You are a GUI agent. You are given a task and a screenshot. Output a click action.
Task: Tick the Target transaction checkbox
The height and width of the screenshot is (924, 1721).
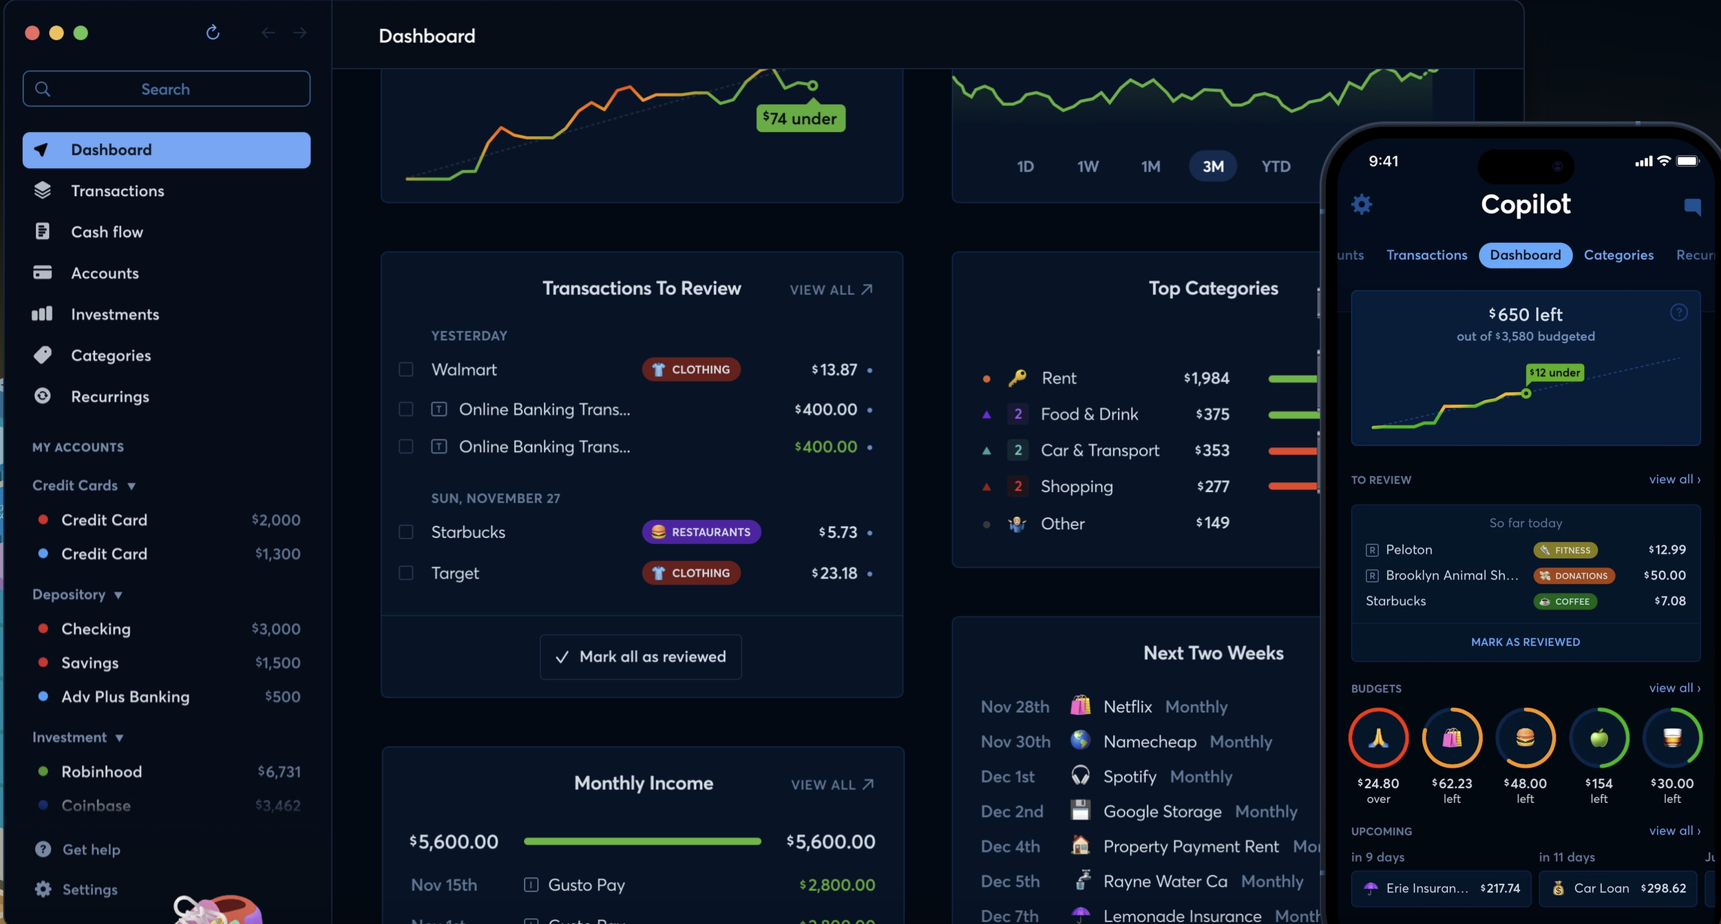[406, 572]
